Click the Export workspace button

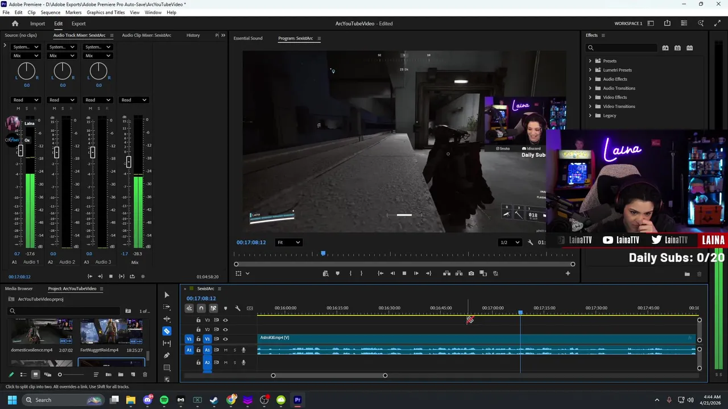(78, 23)
